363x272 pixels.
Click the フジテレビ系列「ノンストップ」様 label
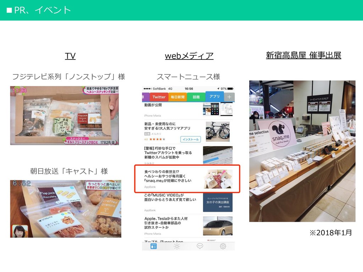(68, 76)
